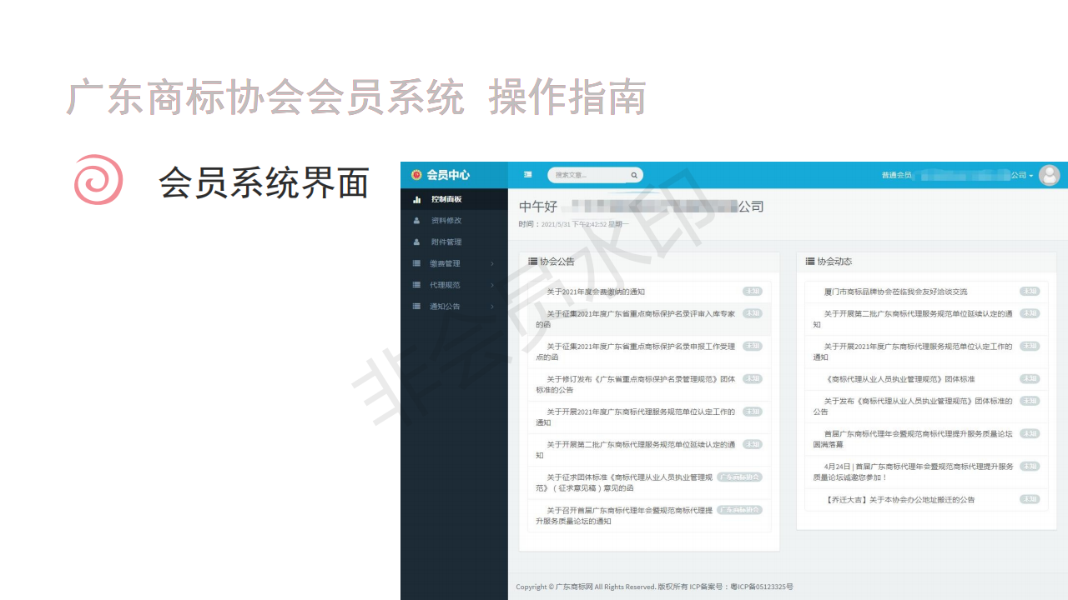Open 关于2021年度会费缴纳的通知 announcement
The image size is (1068, 600).
point(596,292)
